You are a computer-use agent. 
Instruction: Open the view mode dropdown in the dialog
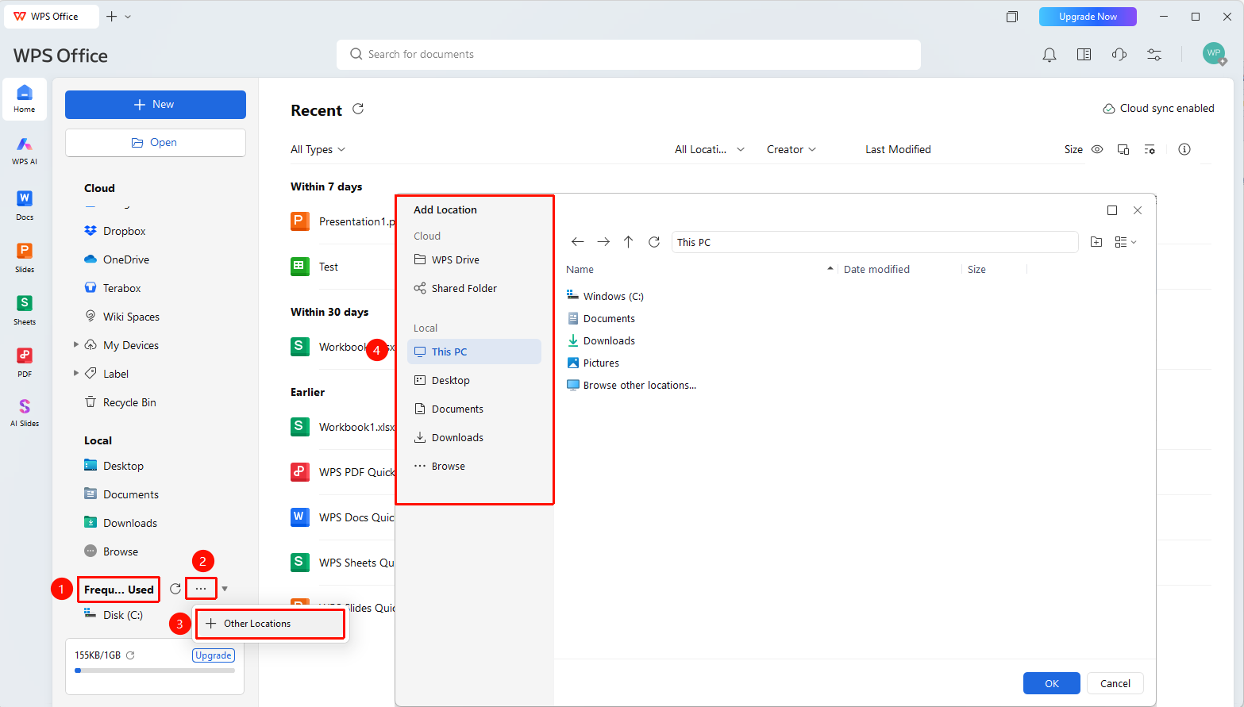1126,242
